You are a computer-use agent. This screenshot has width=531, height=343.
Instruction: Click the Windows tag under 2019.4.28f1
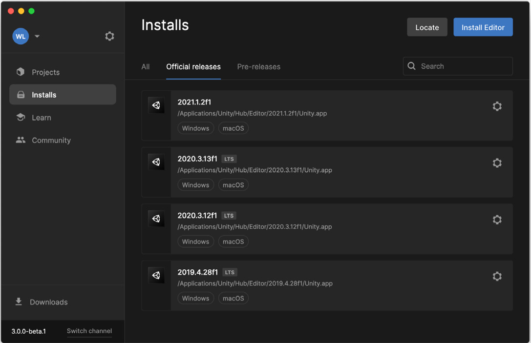196,298
